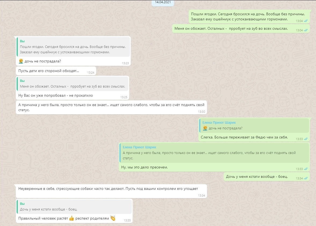
Task: Select message 'Ну Вас он уже попробовал'
Action: (x=56, y=95)
